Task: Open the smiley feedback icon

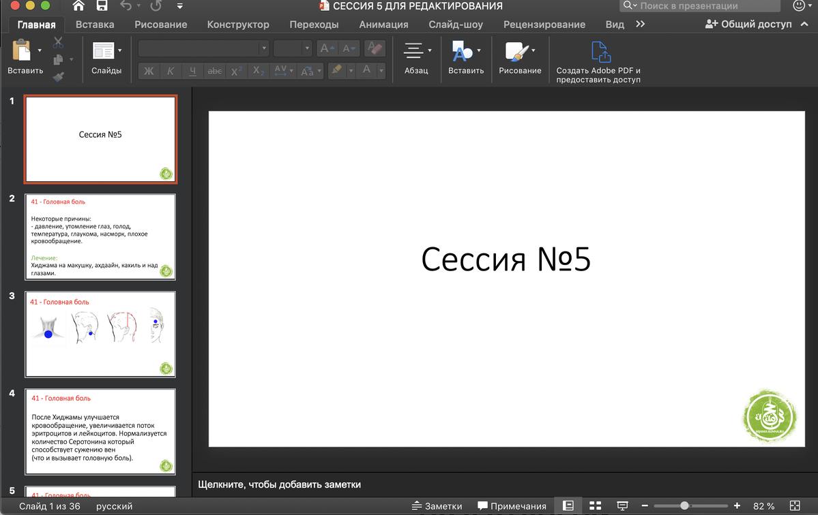Action: 799,5
